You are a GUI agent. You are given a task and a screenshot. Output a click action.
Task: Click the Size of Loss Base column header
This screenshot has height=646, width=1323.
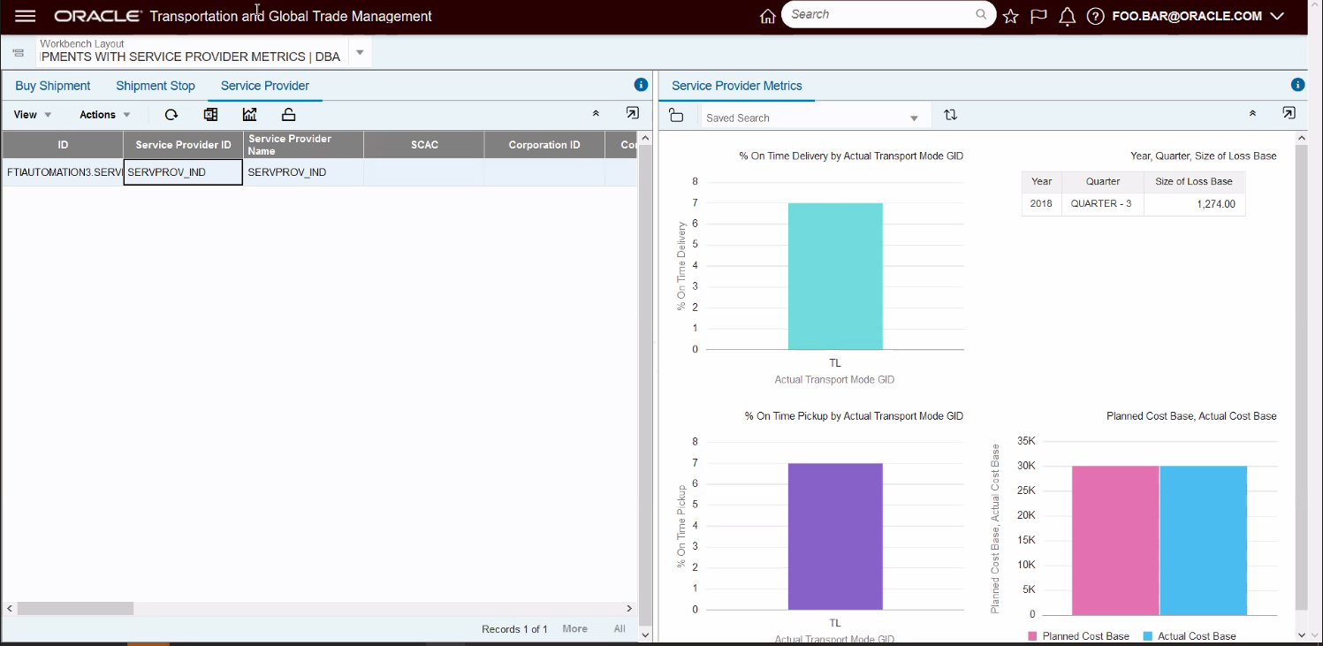point(1194,181)
